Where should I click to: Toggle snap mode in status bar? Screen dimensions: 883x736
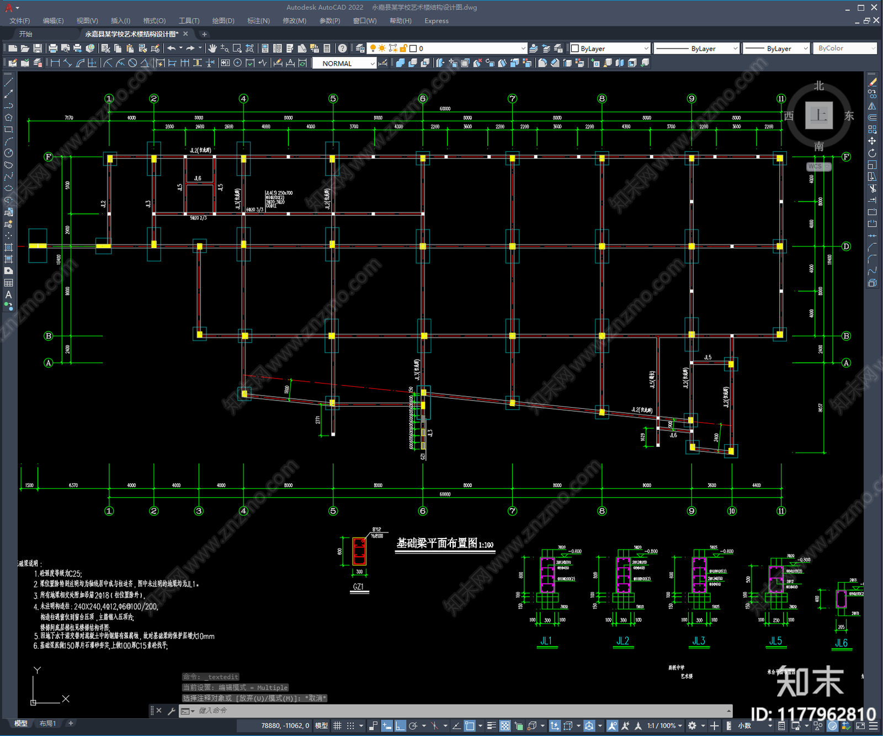point(350,726)
